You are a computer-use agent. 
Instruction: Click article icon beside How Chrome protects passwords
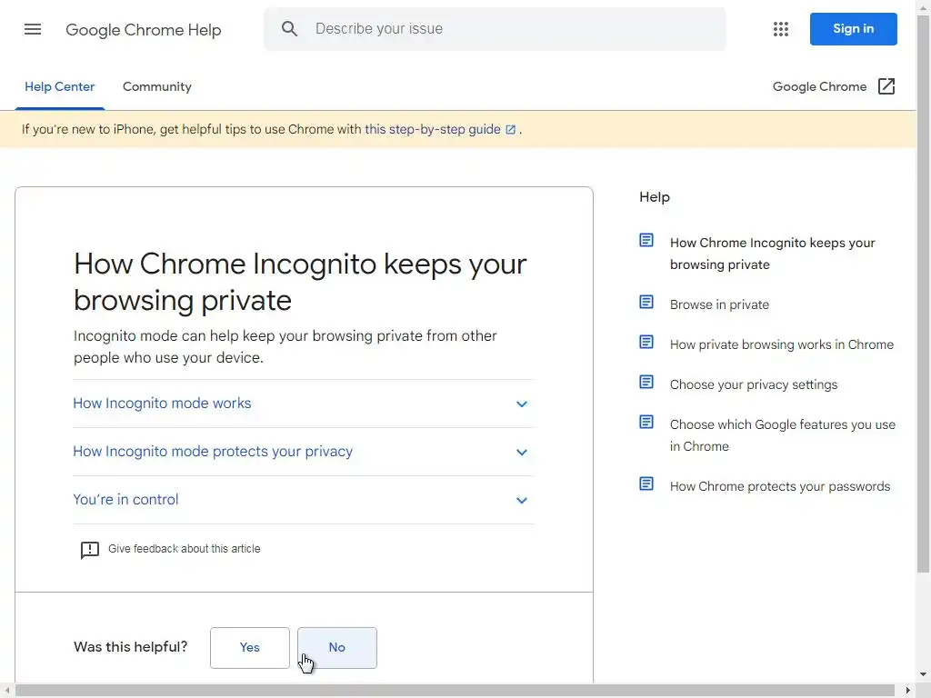(646, 484)
